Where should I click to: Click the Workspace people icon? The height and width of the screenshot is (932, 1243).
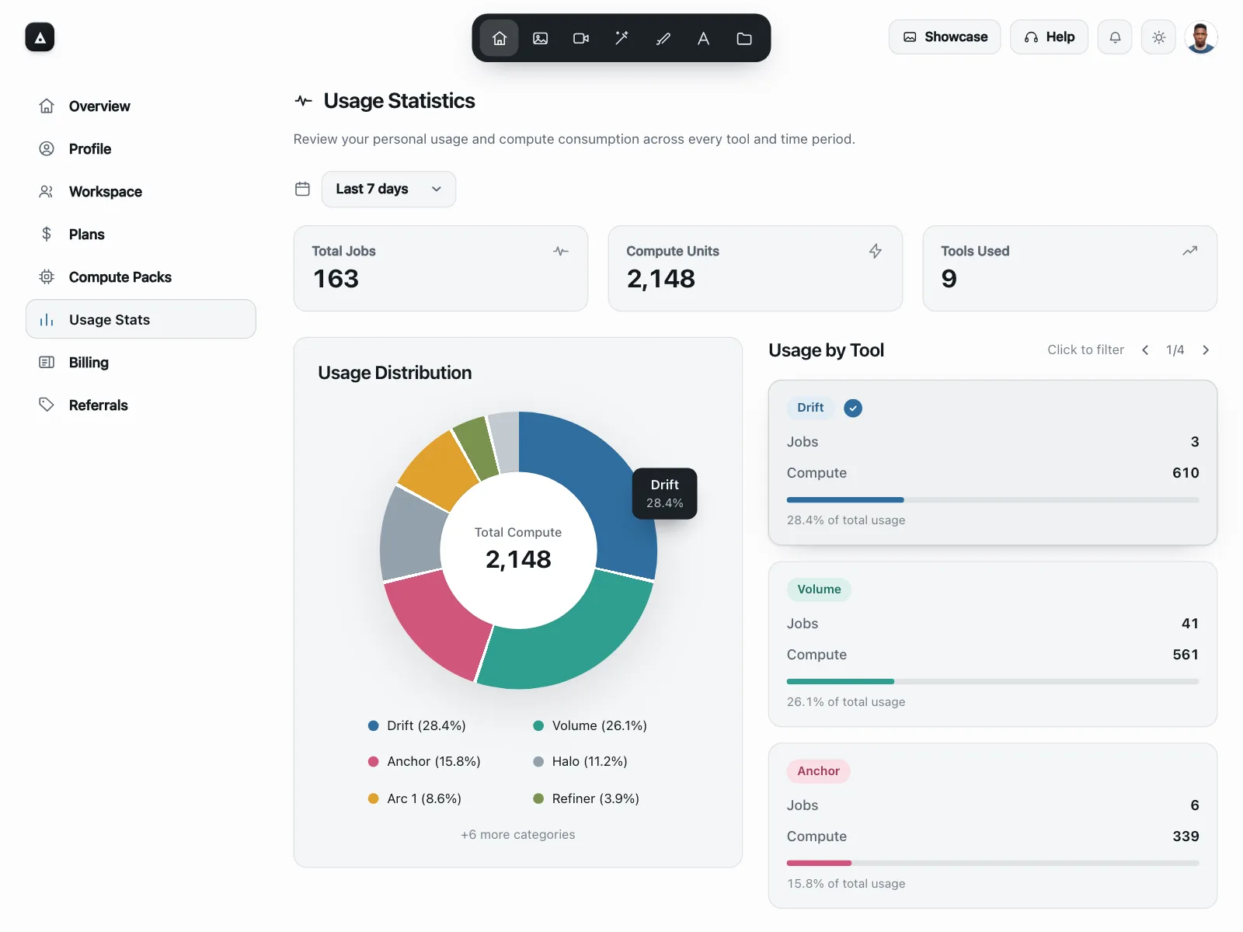[47, 191]
